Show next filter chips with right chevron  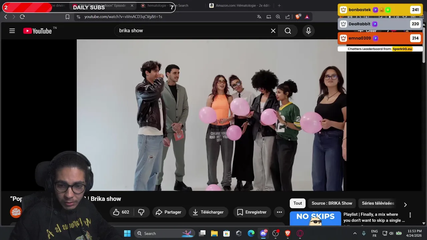tap(405, 204)
